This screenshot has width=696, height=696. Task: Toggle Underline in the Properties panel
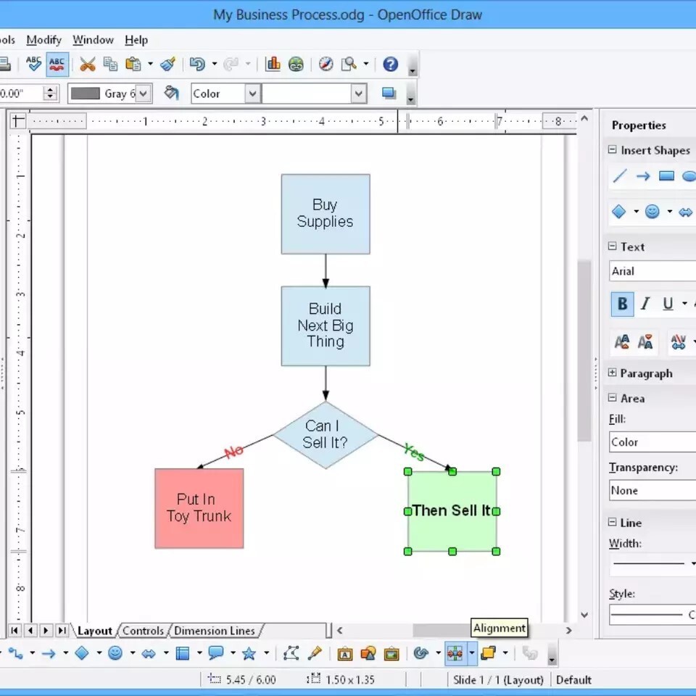coord(668,304)
